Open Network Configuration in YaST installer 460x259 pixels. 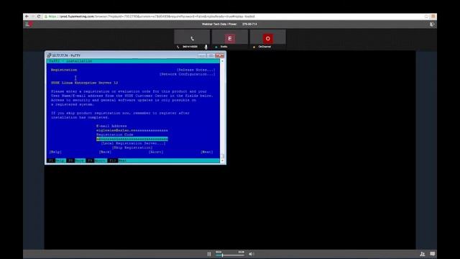[187, 74]
